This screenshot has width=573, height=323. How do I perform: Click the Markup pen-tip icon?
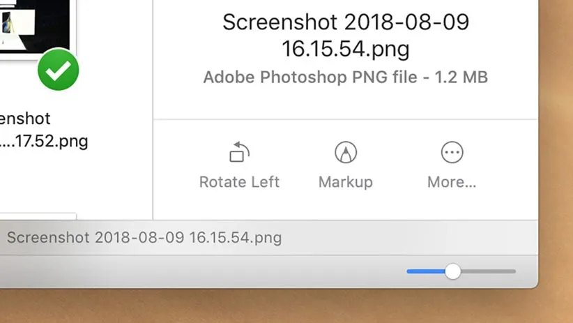pos(345,151)
